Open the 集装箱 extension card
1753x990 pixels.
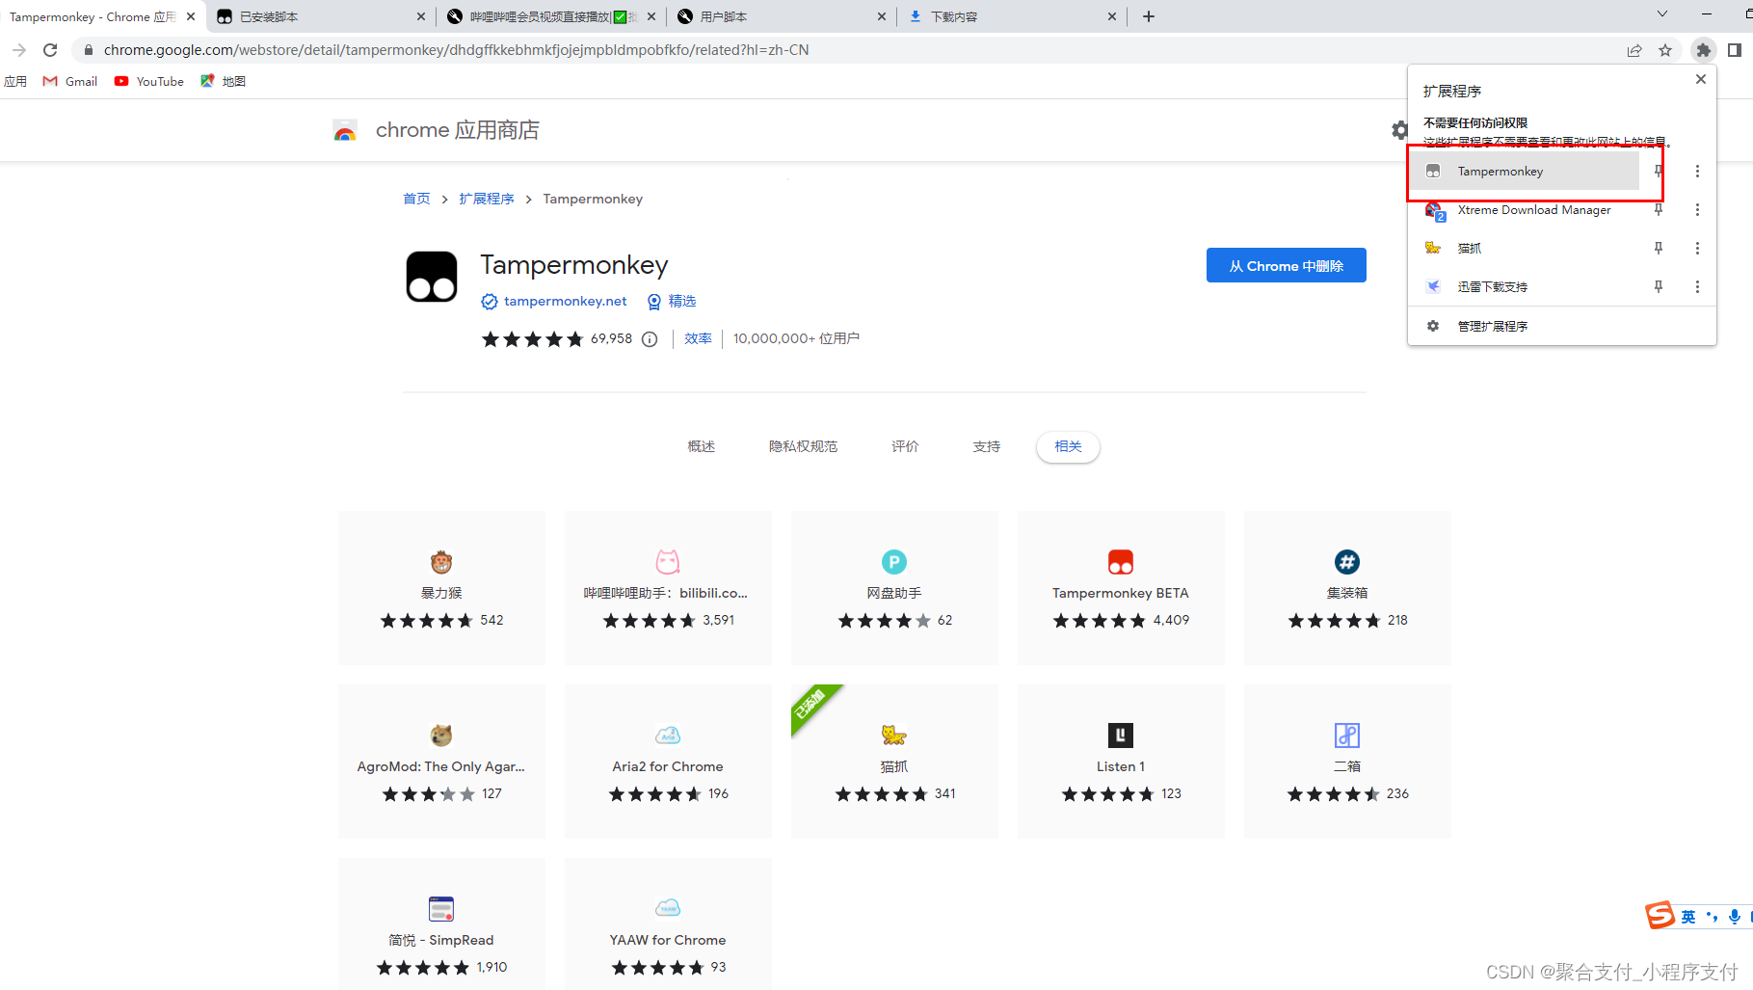[1347, 587]
